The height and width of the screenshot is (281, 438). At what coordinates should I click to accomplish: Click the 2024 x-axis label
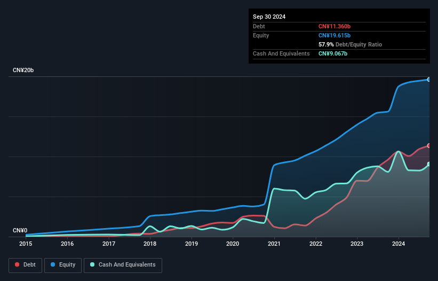click(399, 244)
